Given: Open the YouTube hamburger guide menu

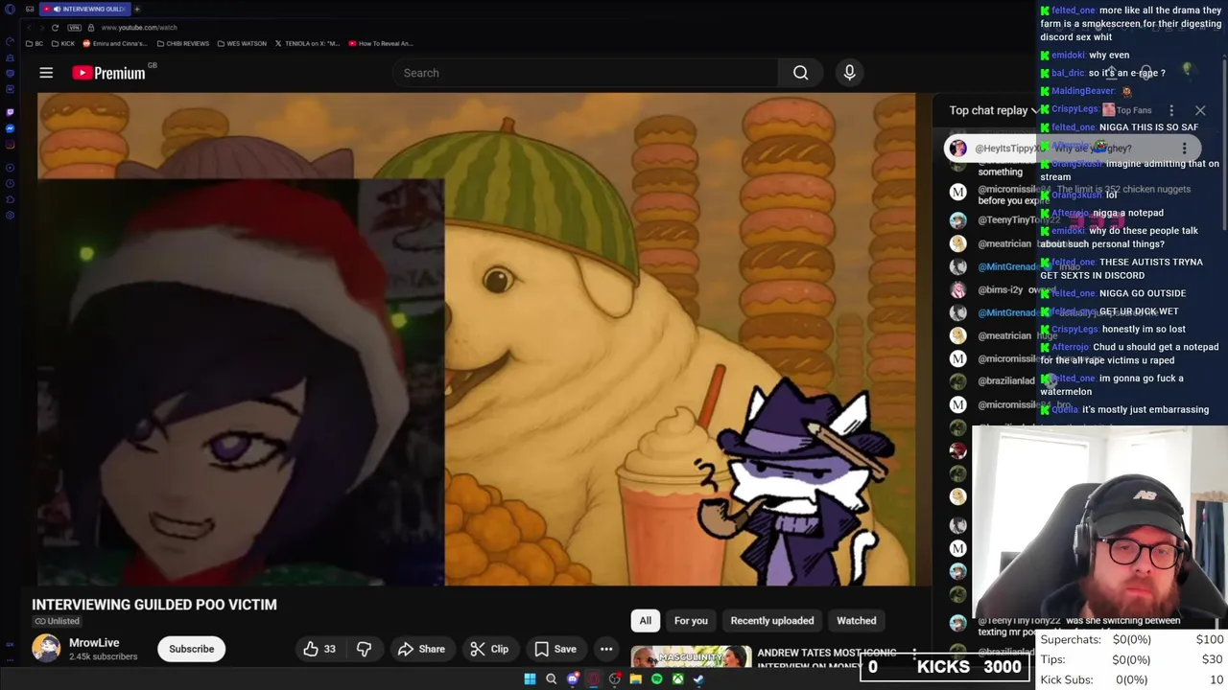Looking at the screenshot, I should click(46, 73).
